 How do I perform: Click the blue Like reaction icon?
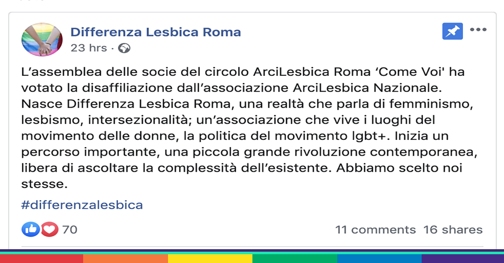tap(30, 229)
